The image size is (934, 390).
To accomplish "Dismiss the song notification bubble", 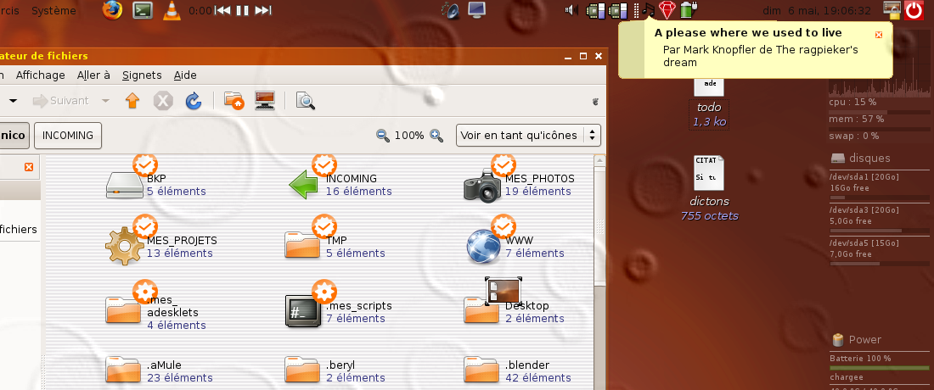I will [879, 35].
